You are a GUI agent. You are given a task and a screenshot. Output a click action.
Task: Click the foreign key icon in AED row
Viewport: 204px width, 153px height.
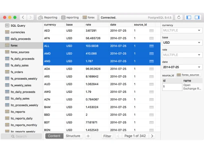tap(151, 31)
